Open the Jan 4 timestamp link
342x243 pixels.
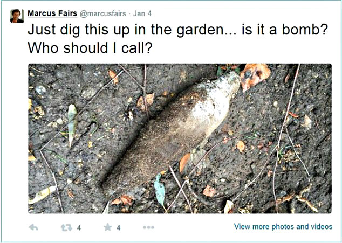click(x=142, y=13)
